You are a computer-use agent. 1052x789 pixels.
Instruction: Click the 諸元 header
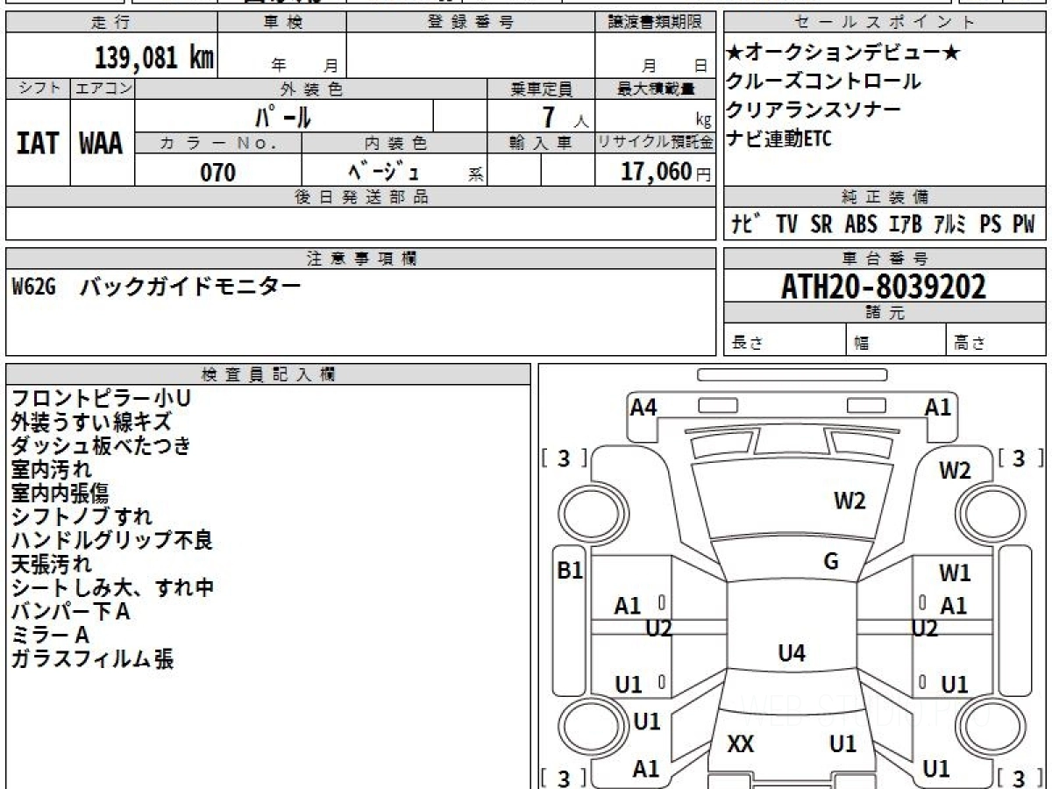point(885,313)
